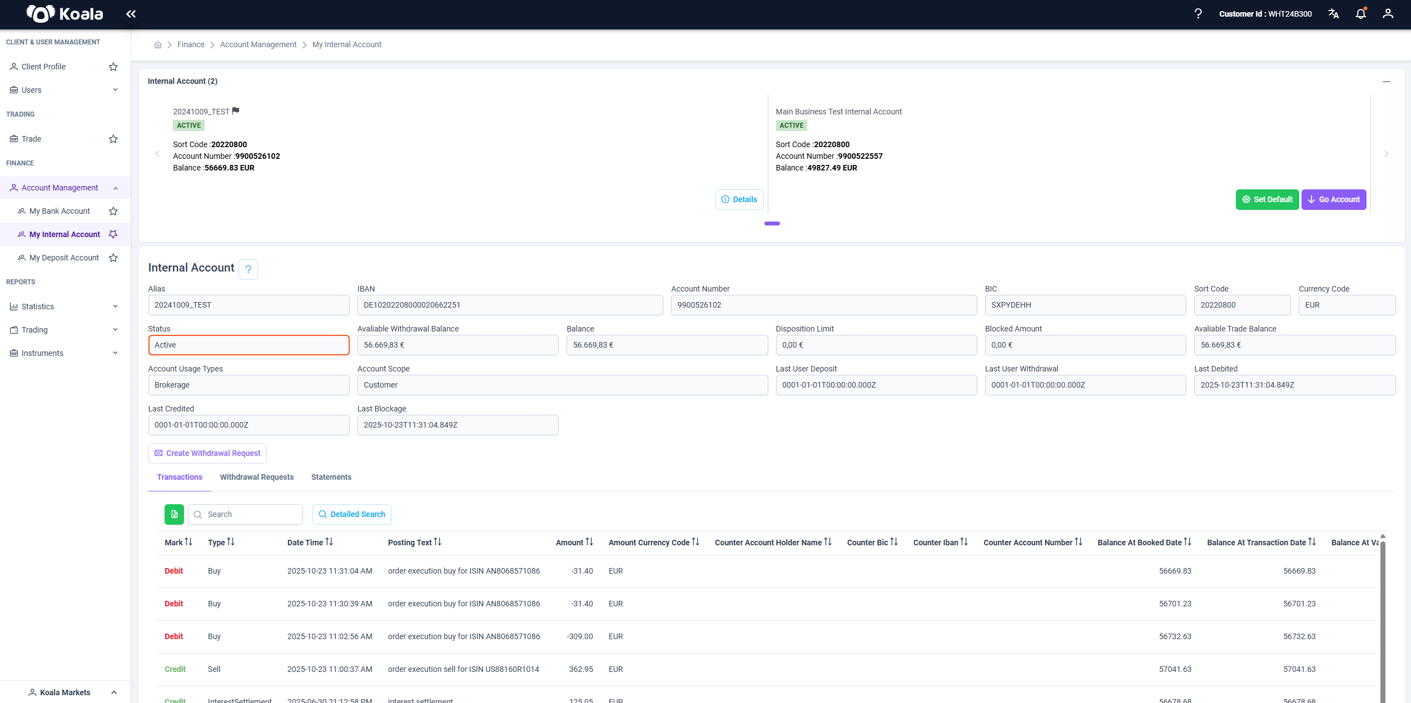
Task: Open the help question mark in top bar
Action: click(x=1198, y=14)
